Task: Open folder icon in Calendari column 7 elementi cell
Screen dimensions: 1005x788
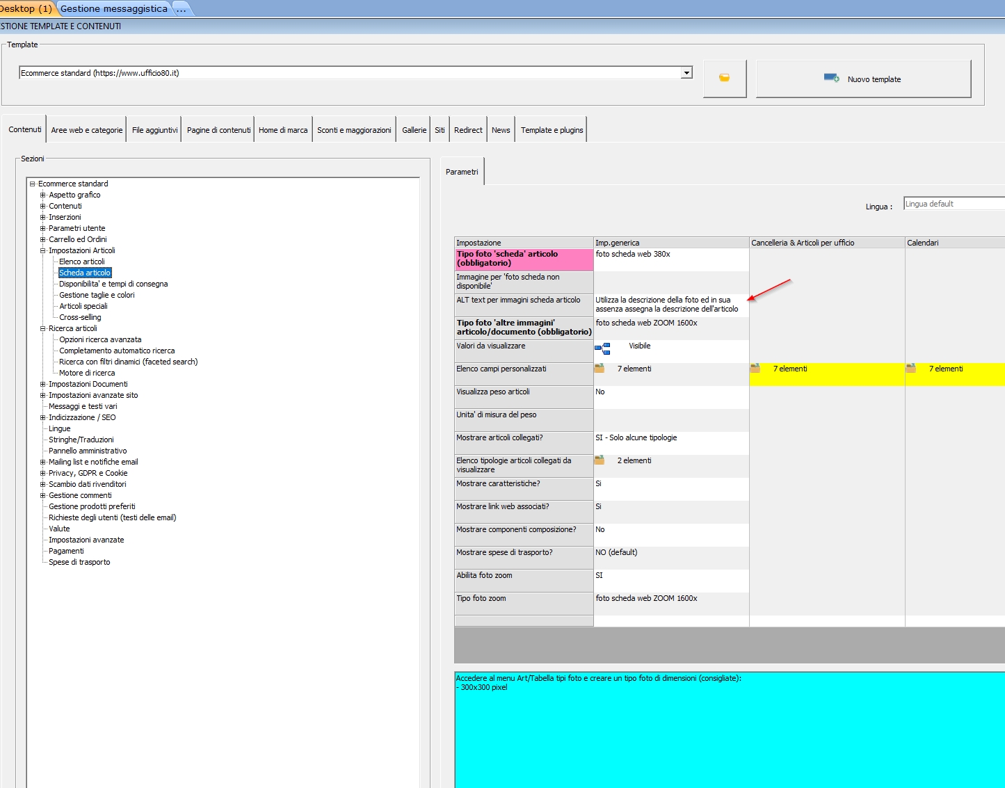Action: point(911,368)
